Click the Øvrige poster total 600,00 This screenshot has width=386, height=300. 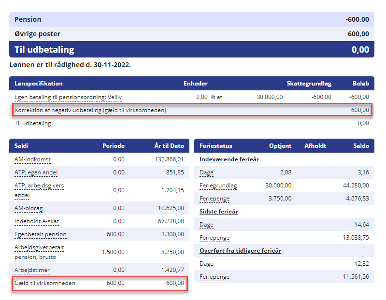[x=358, y=34]
